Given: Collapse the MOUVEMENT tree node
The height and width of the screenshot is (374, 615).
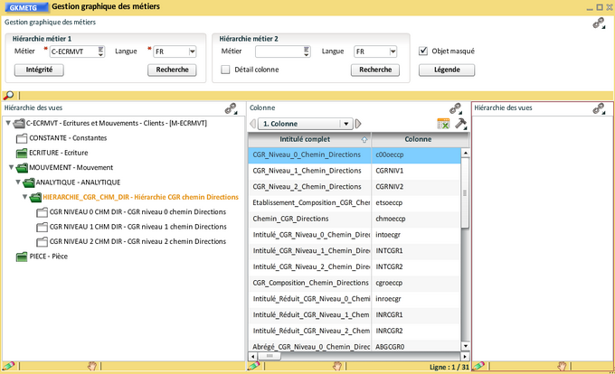Looking at the screenshot, I should [10, 167].
